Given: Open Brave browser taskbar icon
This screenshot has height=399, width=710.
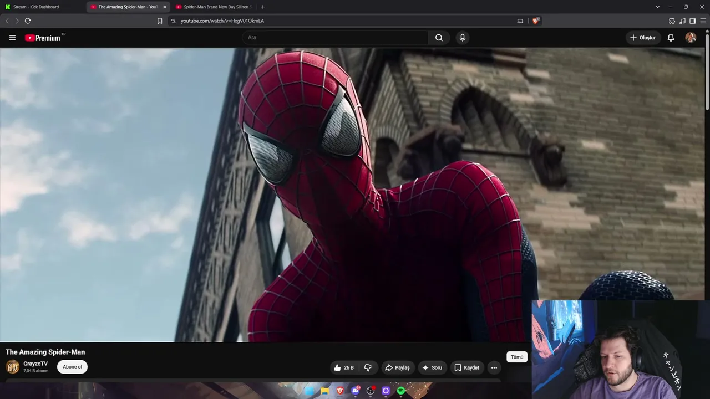Looking at the screenshot, I should (340, 391).
